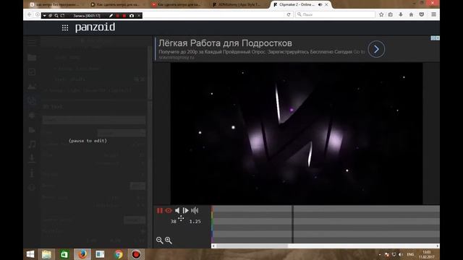Viewport: 463px width, 260px height.
Task: Open the download sidebar icon
Action: [x=32, y=159]
